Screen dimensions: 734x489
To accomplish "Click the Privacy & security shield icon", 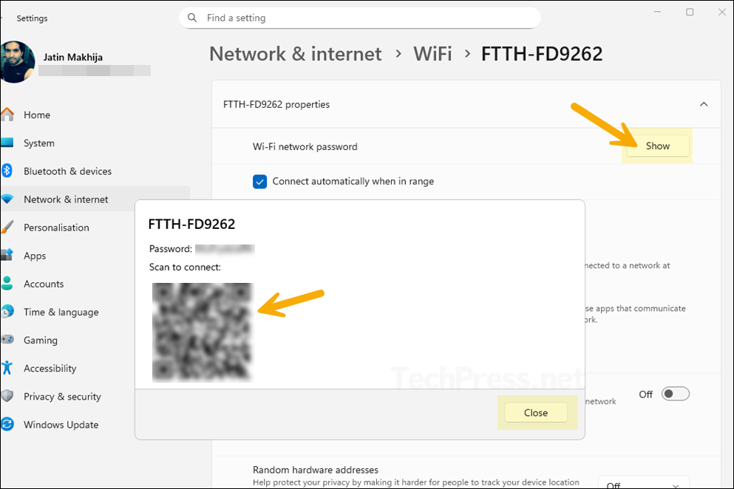I will pos(7,396).
